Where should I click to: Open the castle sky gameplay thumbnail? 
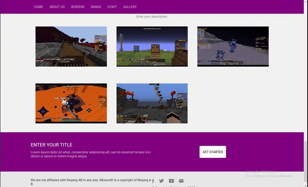[152, 104]
